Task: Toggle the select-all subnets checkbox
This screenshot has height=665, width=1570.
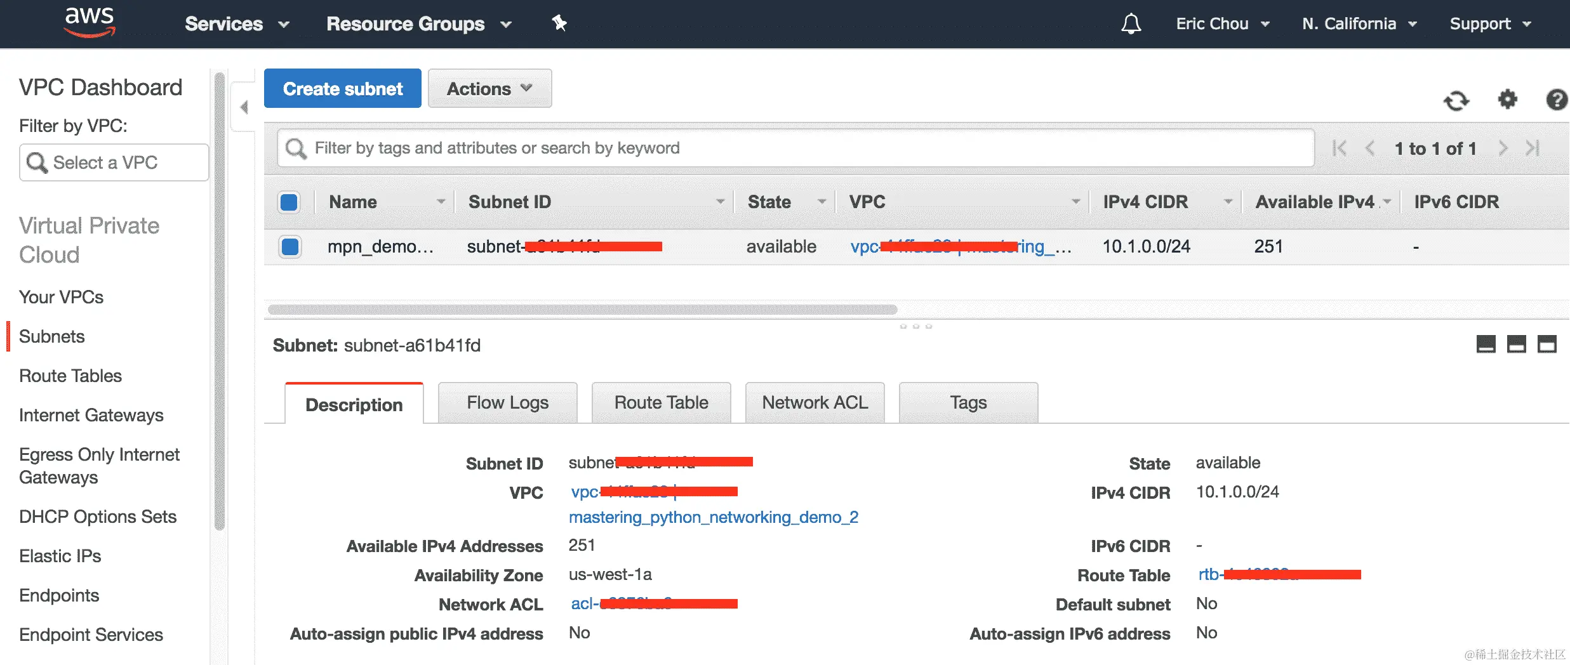Action: pyautogui.click(x=289, y=202)
